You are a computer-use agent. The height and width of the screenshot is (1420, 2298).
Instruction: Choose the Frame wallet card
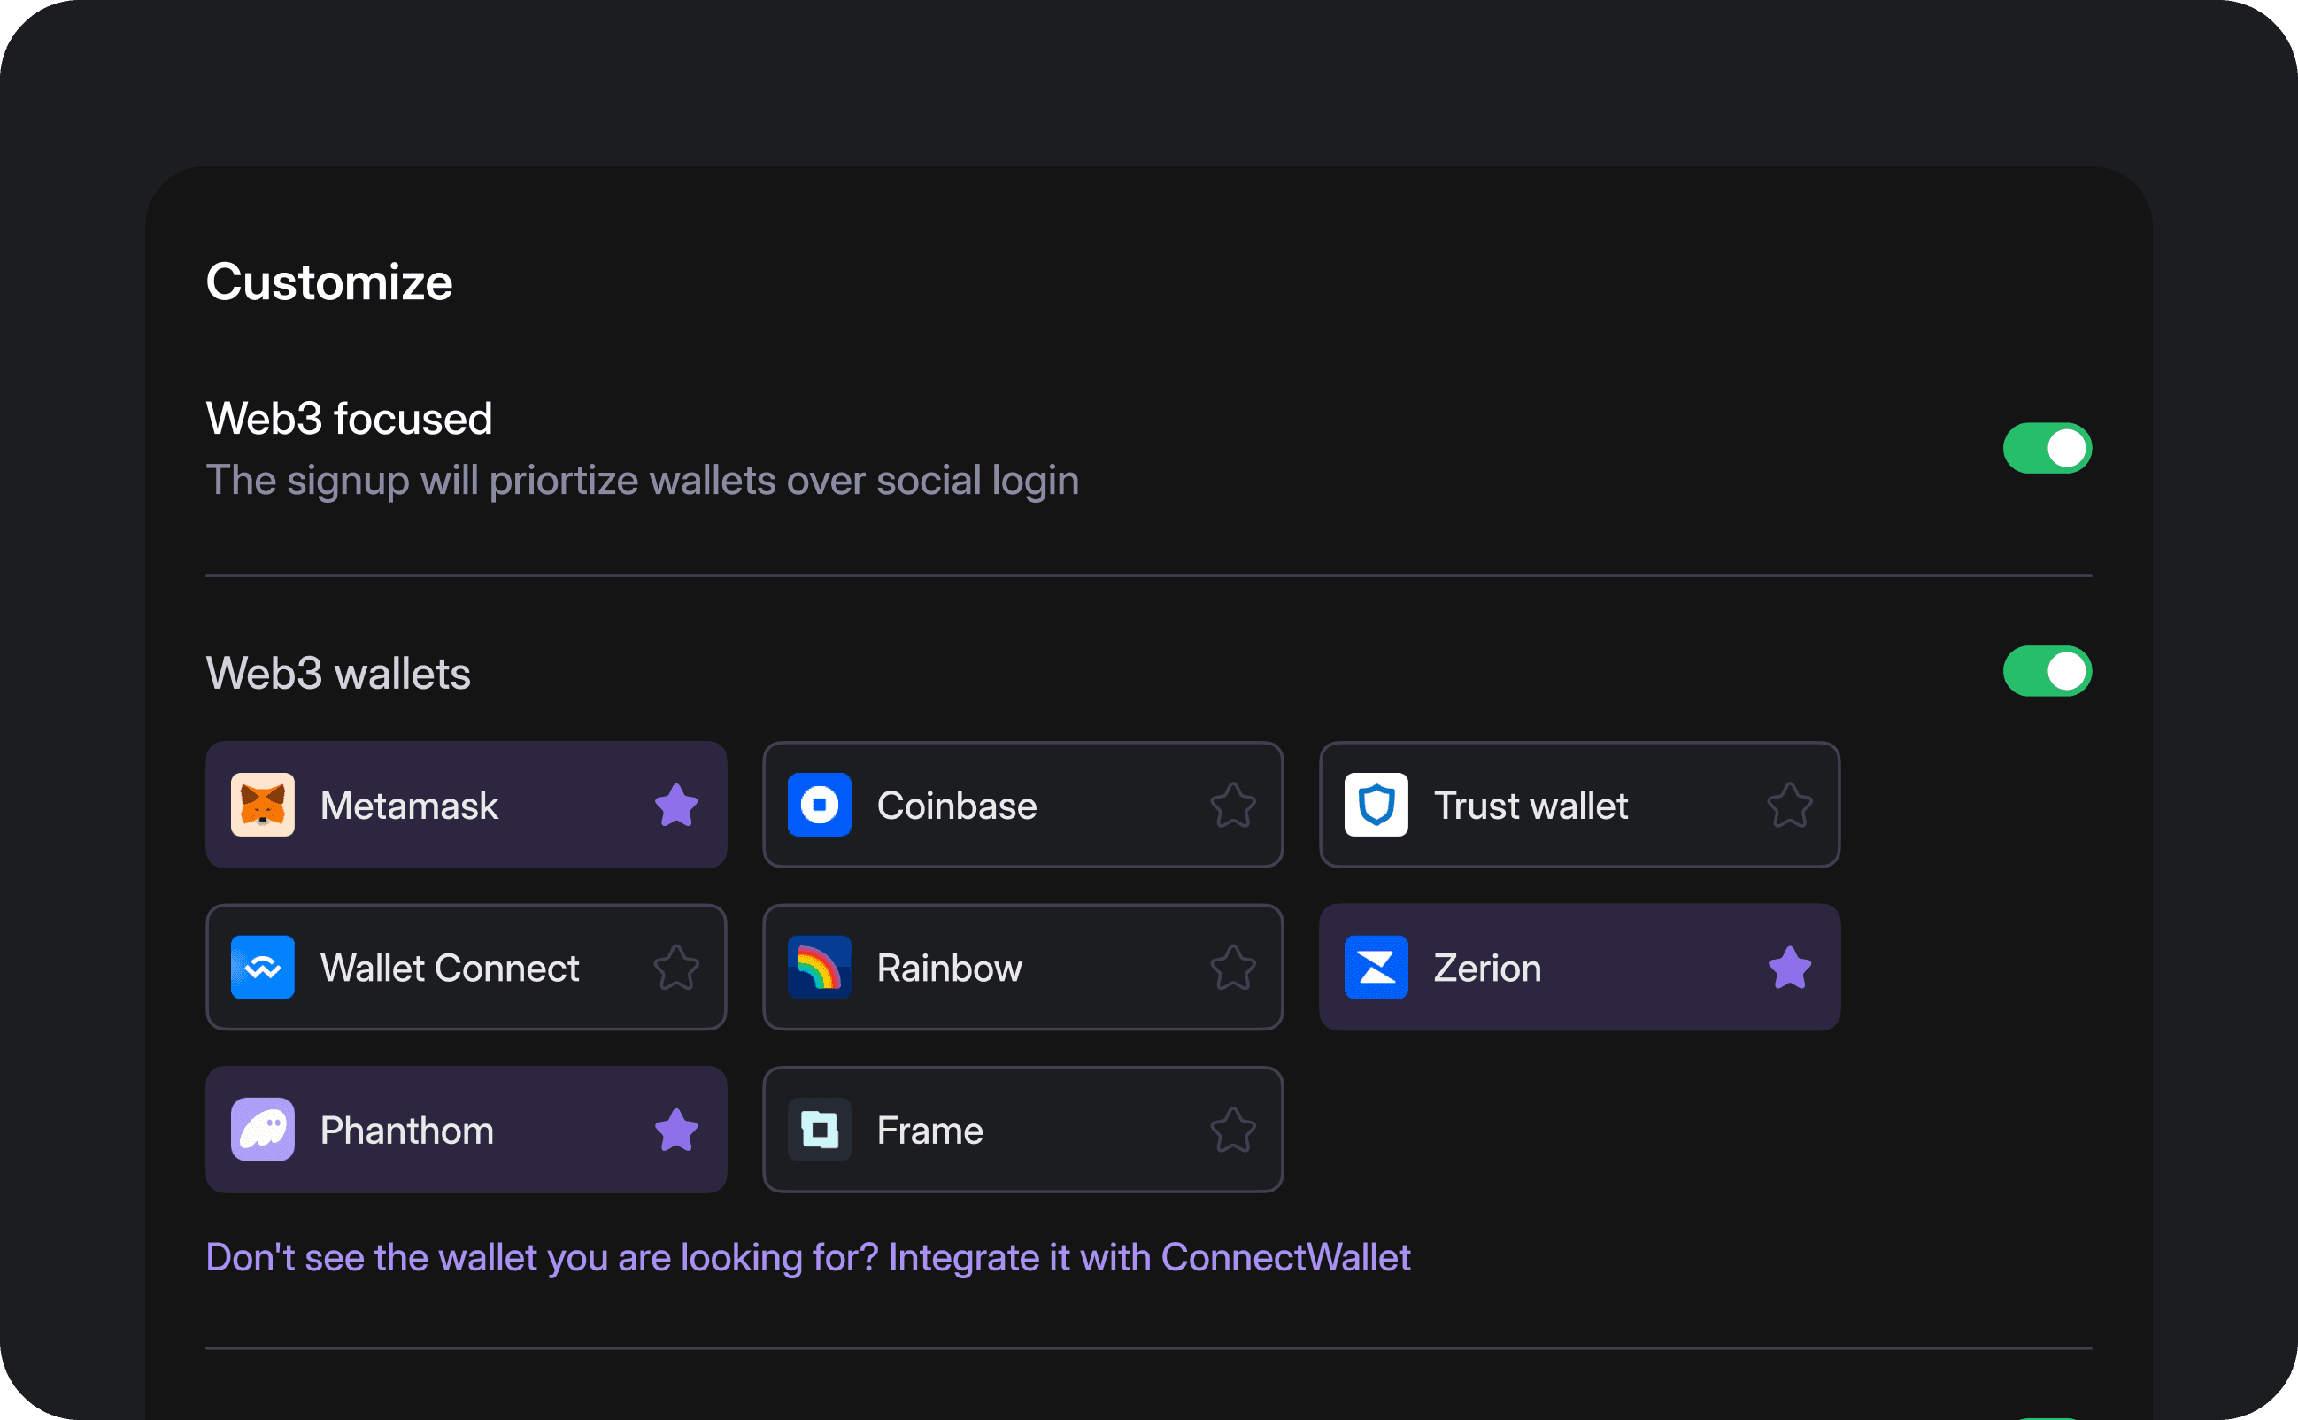point(1023,1130)
